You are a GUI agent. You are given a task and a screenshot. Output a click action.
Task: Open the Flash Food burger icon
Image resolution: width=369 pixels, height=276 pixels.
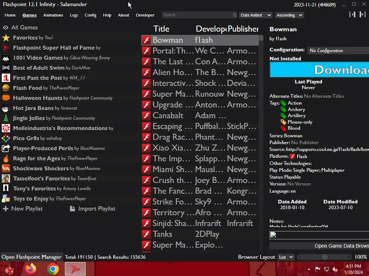coord(6,88)
